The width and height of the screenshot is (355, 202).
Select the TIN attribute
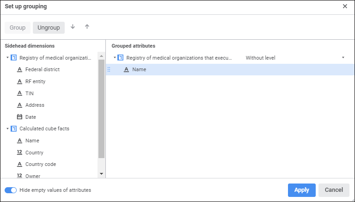tap(30, 93)
